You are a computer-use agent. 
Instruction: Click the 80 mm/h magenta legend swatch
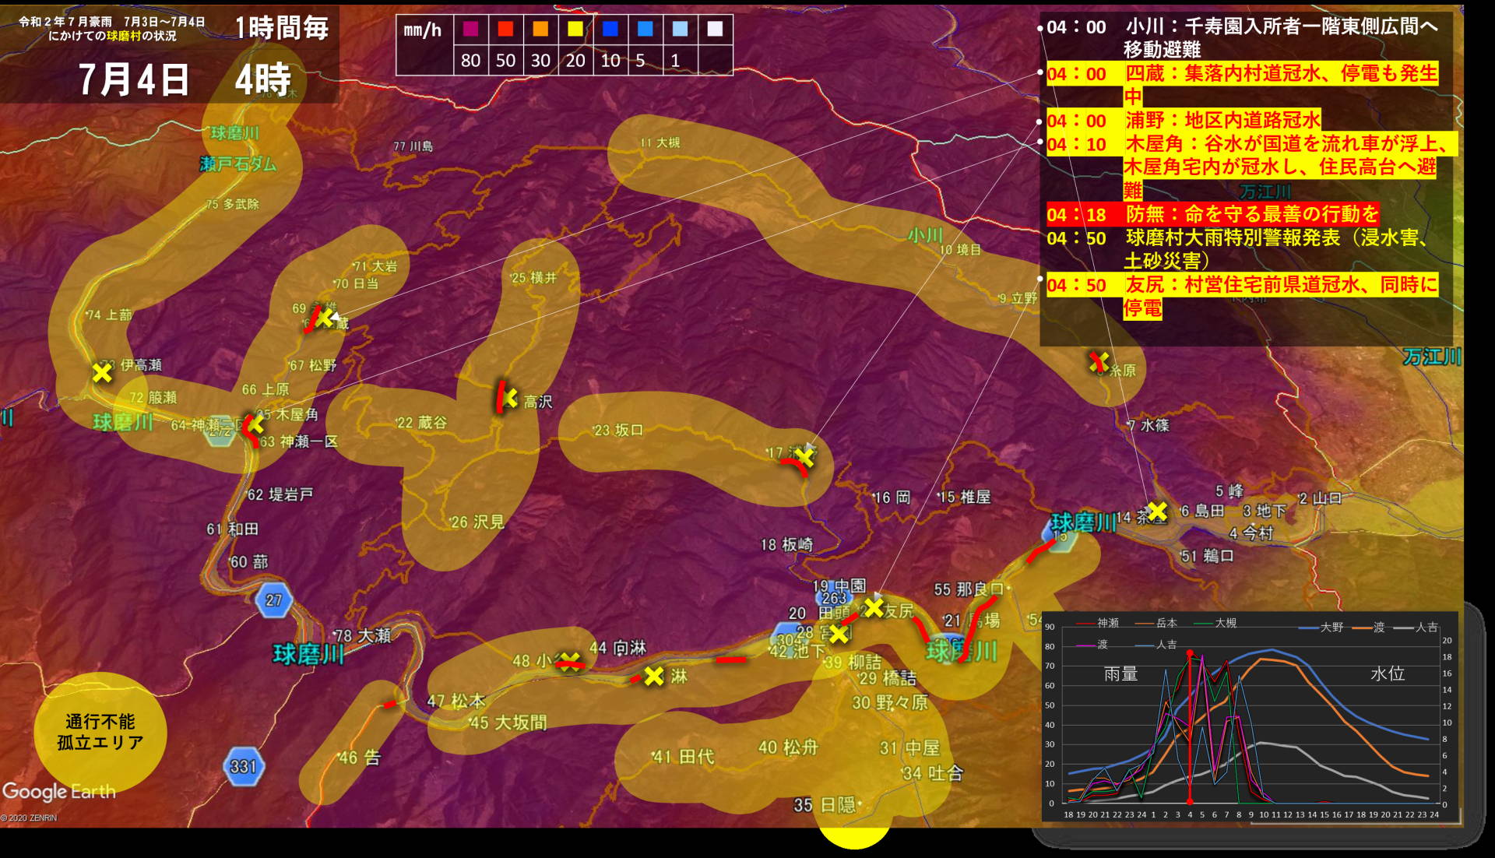click(x=470, y=29)
